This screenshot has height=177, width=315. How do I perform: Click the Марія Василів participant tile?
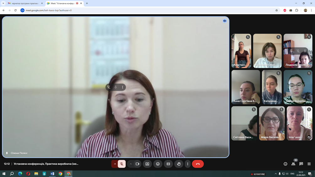click(x=272, y=123)
